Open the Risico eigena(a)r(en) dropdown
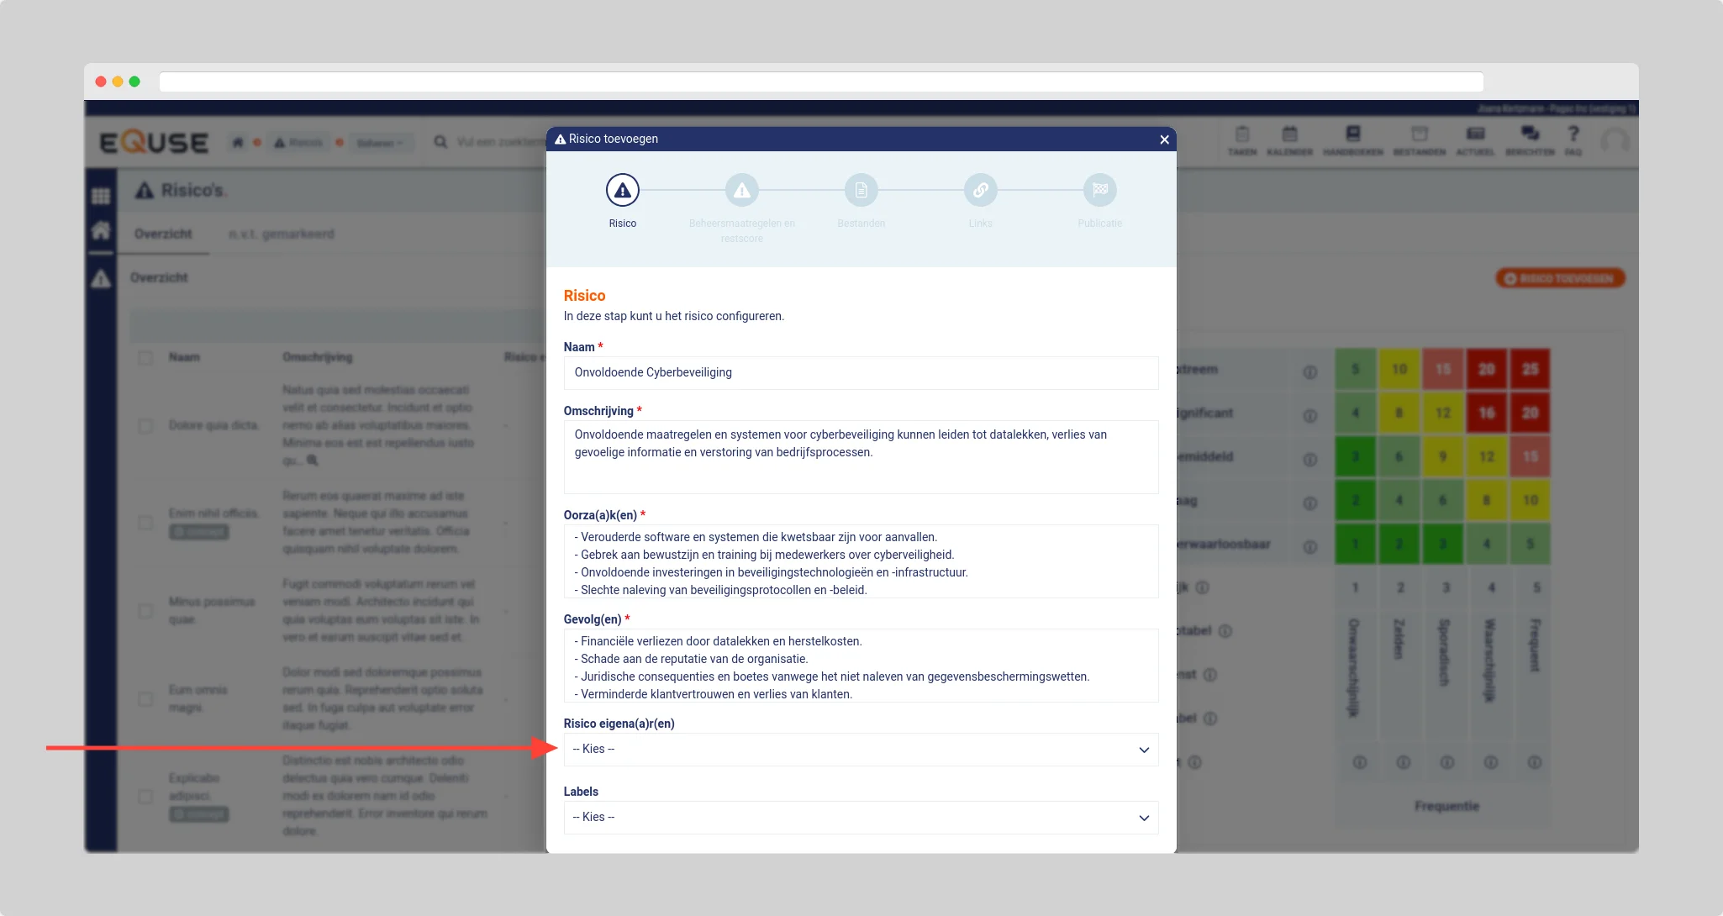Viewport: 1723px width, 916px height. click(x=861, y=750)
